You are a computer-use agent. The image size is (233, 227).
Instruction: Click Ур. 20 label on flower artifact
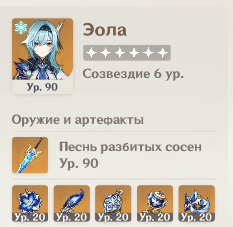click(x=30, y=217)
